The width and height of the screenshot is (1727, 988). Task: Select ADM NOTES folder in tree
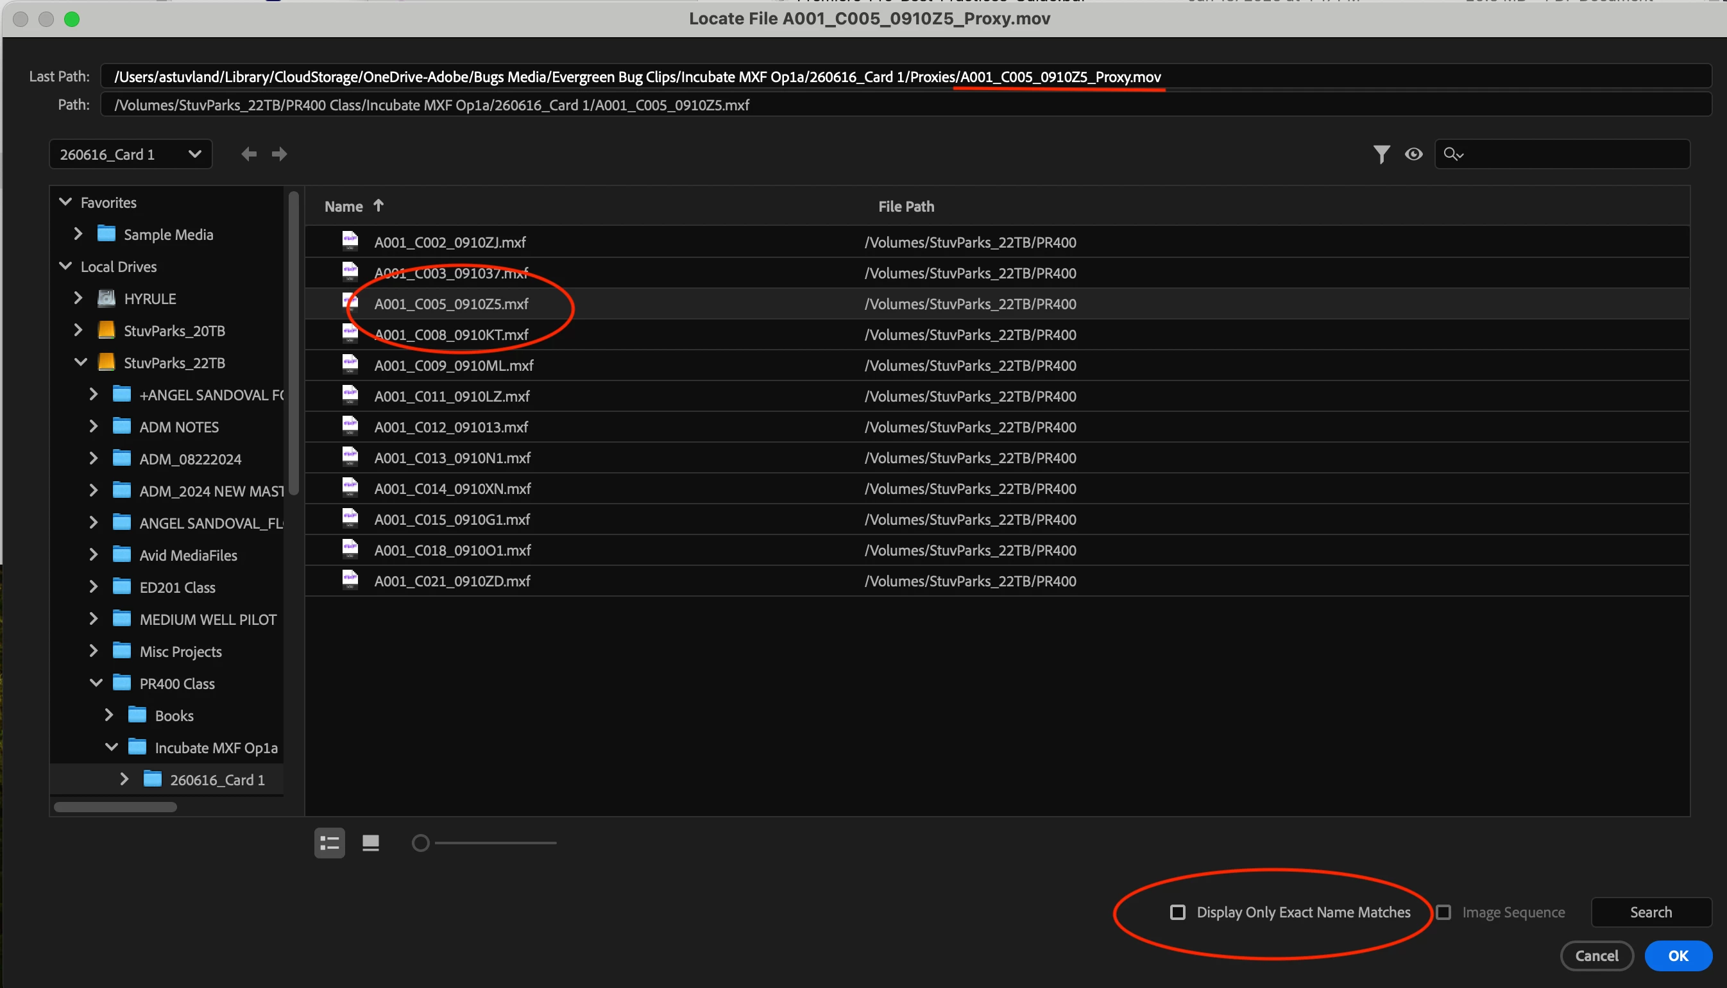click(178, 427)
